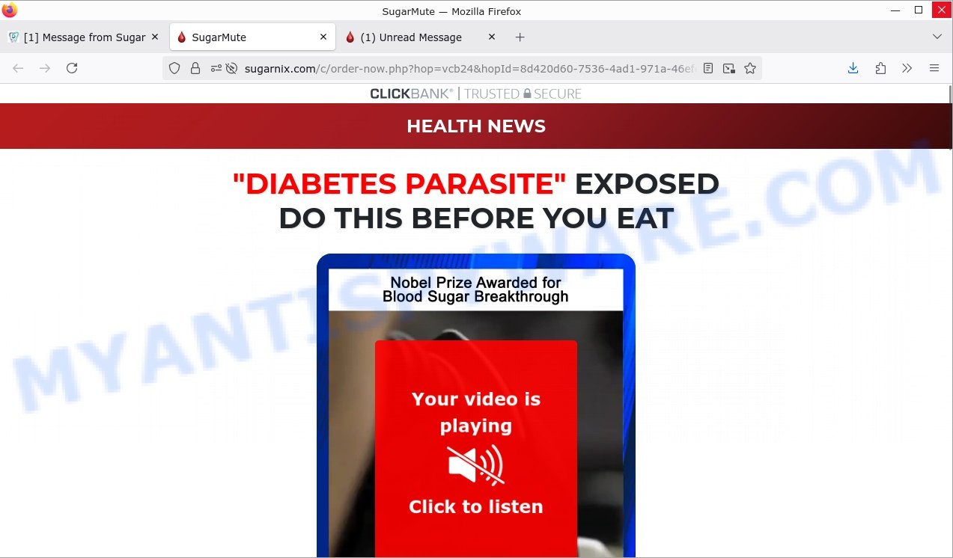Bookmark this page with the star icon

749,68
